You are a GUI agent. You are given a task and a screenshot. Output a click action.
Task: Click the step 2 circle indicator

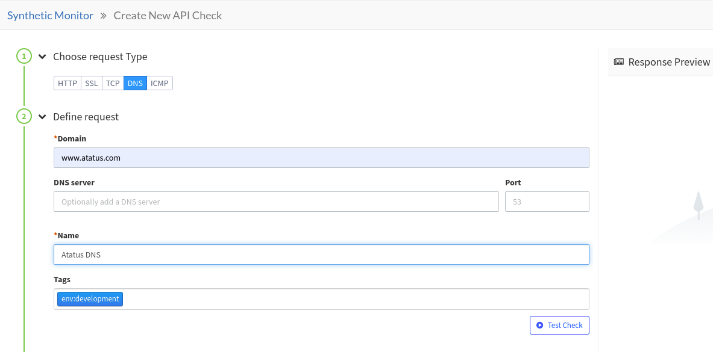[24, 117]
